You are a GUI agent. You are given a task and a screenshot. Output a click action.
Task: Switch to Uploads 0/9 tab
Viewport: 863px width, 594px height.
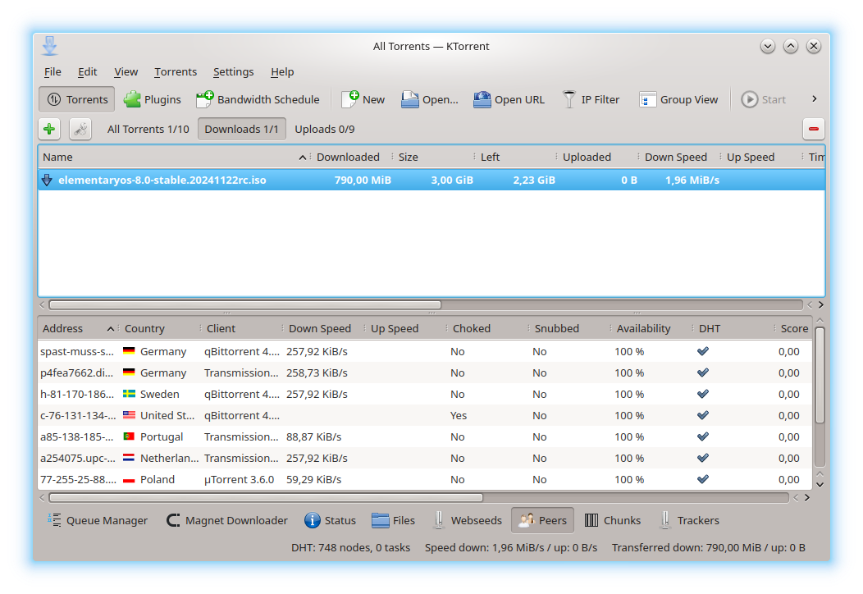(325, 130)
